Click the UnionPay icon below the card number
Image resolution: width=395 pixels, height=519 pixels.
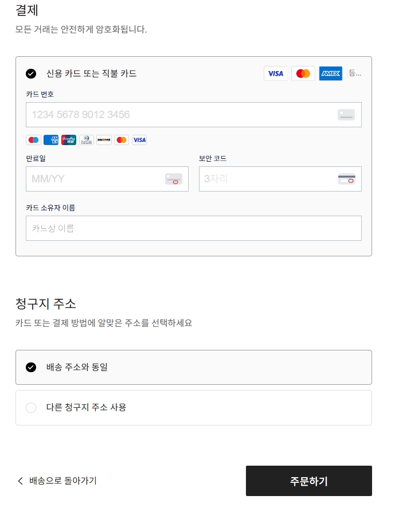pyautogui.click(x=69, y=140)
